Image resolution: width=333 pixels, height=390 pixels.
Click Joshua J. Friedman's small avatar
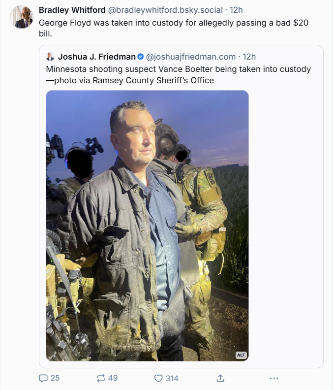point(50,57)
